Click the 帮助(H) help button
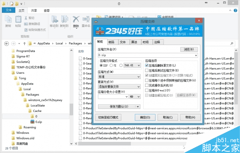This screenshot has width=240, height=153. tap(190, 118)
